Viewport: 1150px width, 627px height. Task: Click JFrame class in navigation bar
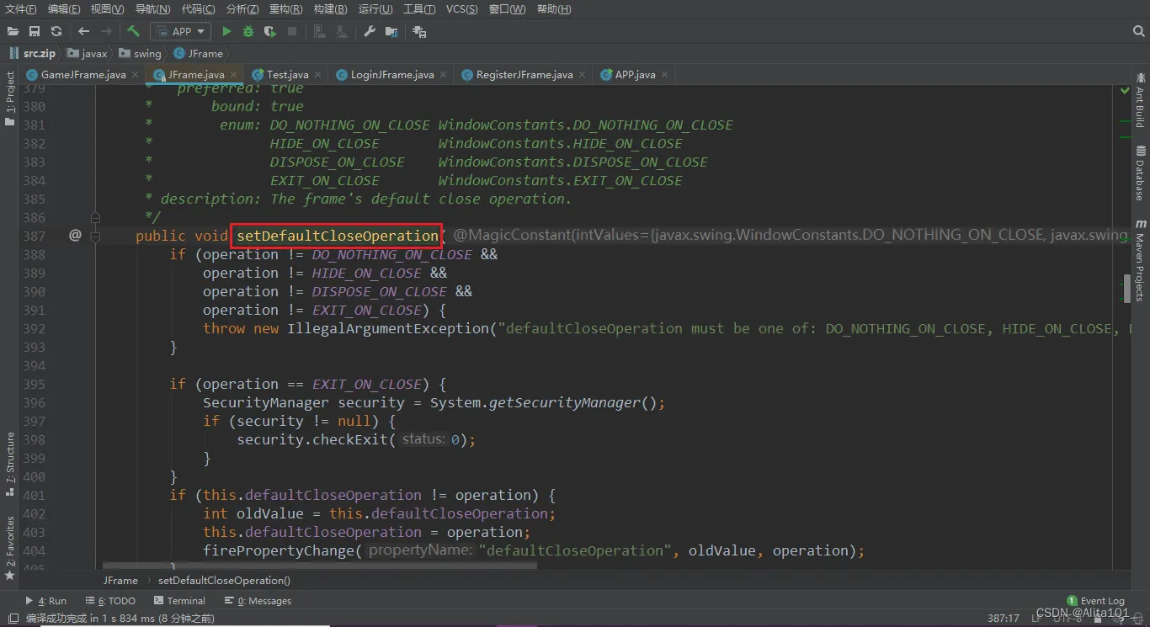199,53
